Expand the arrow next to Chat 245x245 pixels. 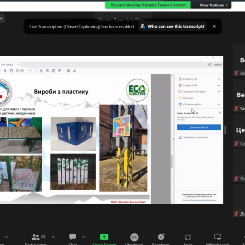coord(83,237)
